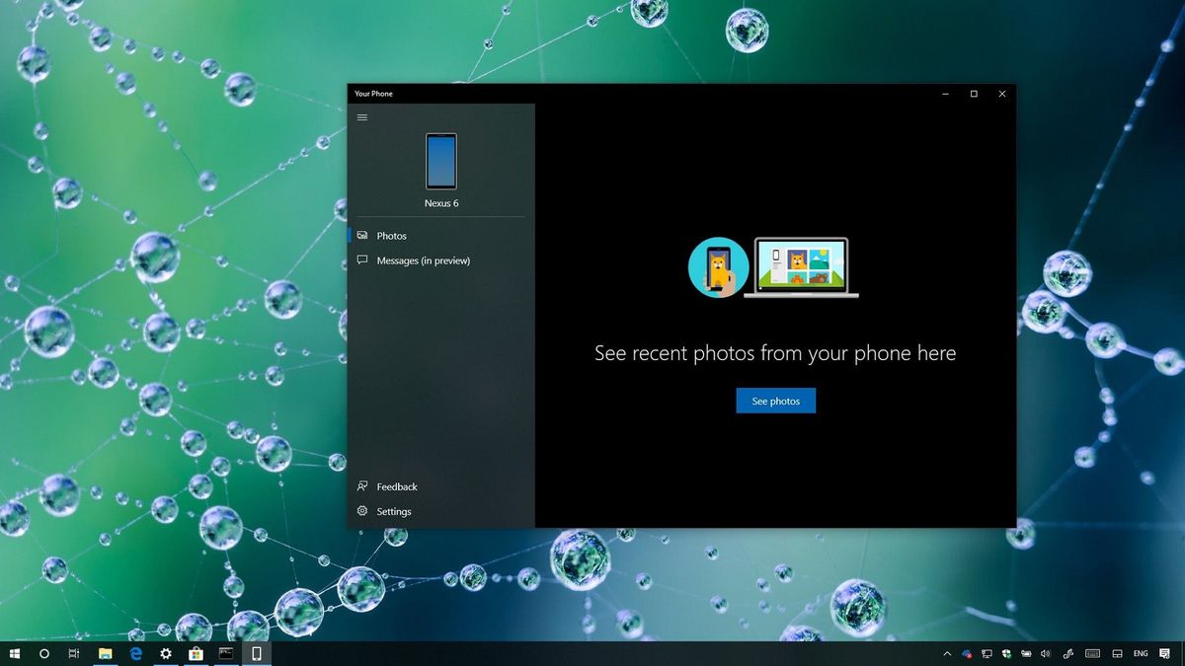Image resolution: width=1185 pixels, height=666 pixels.
Task: Open the hamburger menu in Your Phone
Action: pyautogui.click(x=362, y=117)
